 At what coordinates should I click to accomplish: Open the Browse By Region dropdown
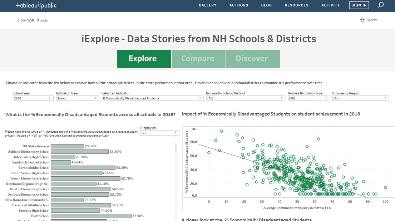360,98
